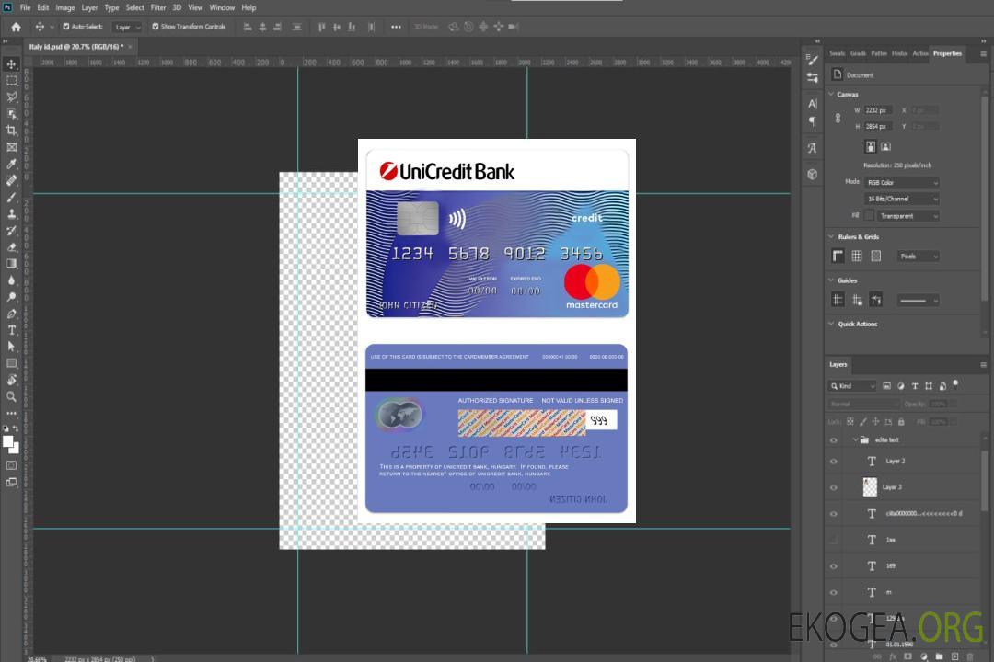The width and height of the screenshot is (994, 662).
Task: Open the Auto-Select Layer dropdown
Action: [127, 28]
